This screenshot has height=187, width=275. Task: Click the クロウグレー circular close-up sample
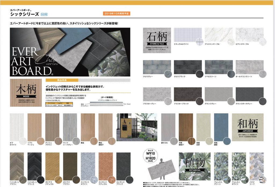(168, 74)
